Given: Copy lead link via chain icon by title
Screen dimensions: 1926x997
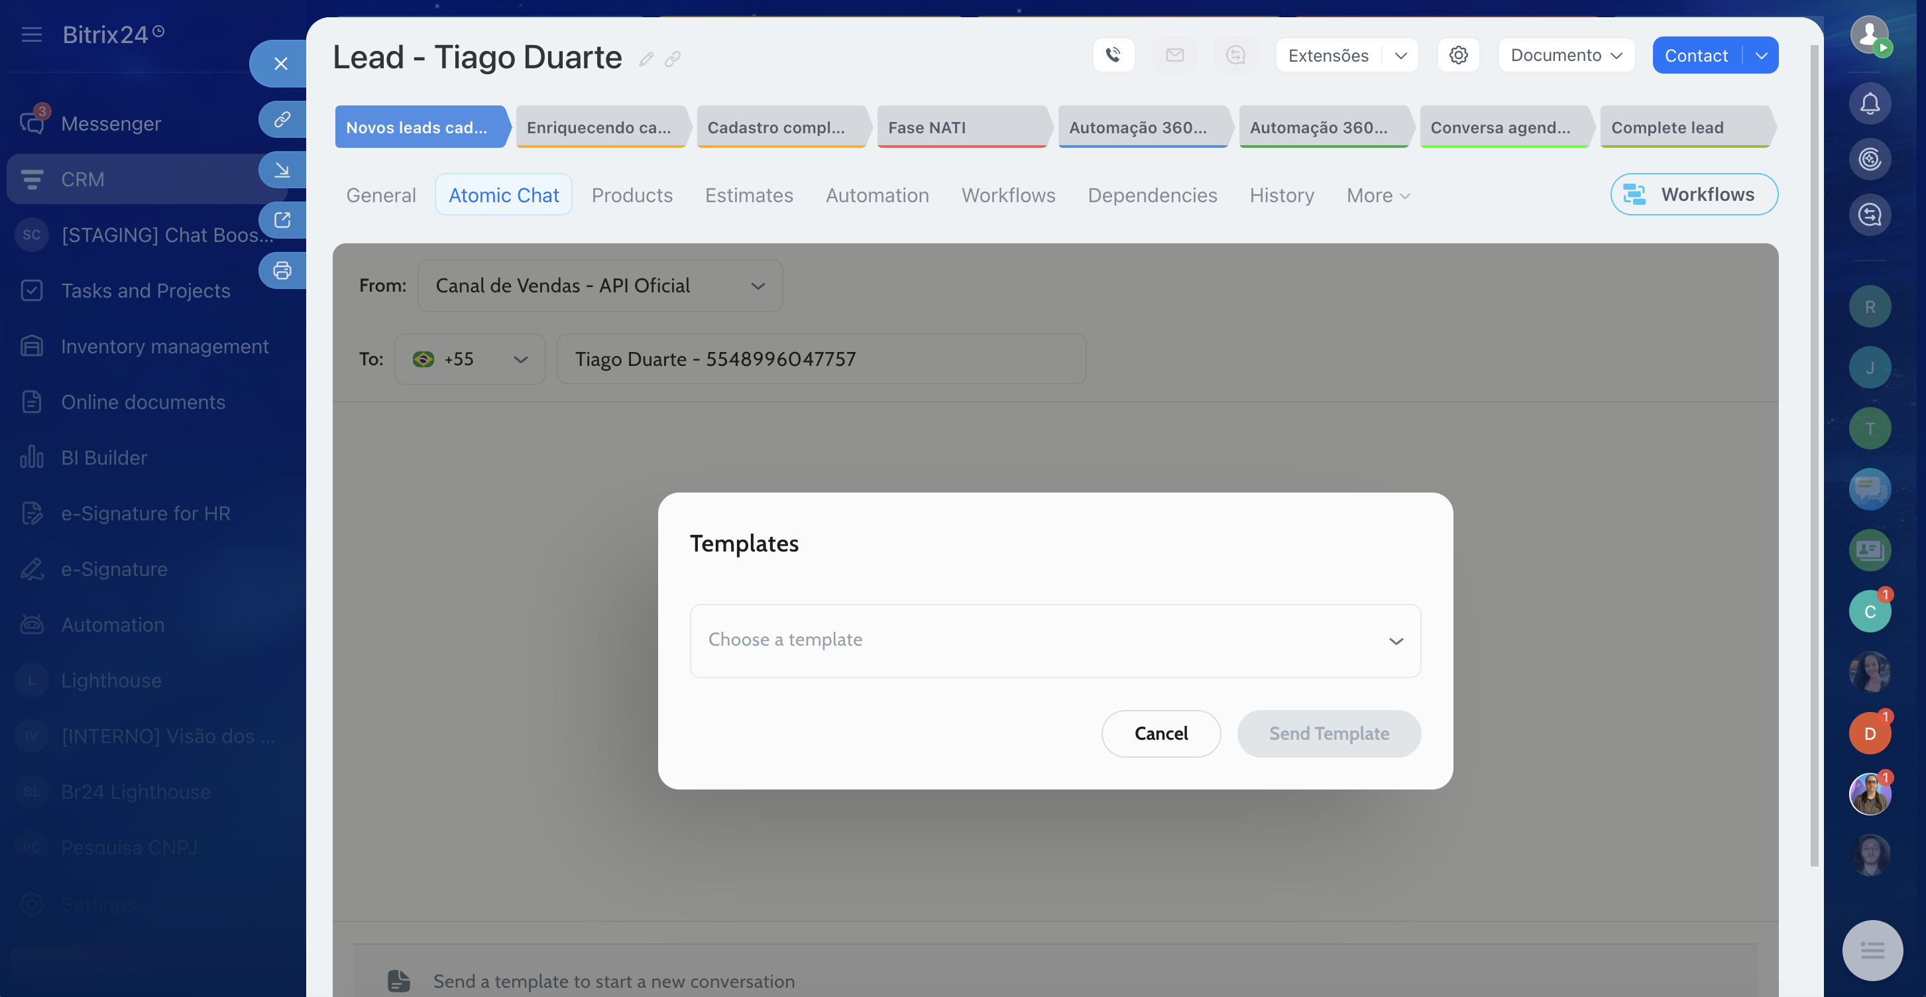Looking at the screenshot, I should point(673,59).
